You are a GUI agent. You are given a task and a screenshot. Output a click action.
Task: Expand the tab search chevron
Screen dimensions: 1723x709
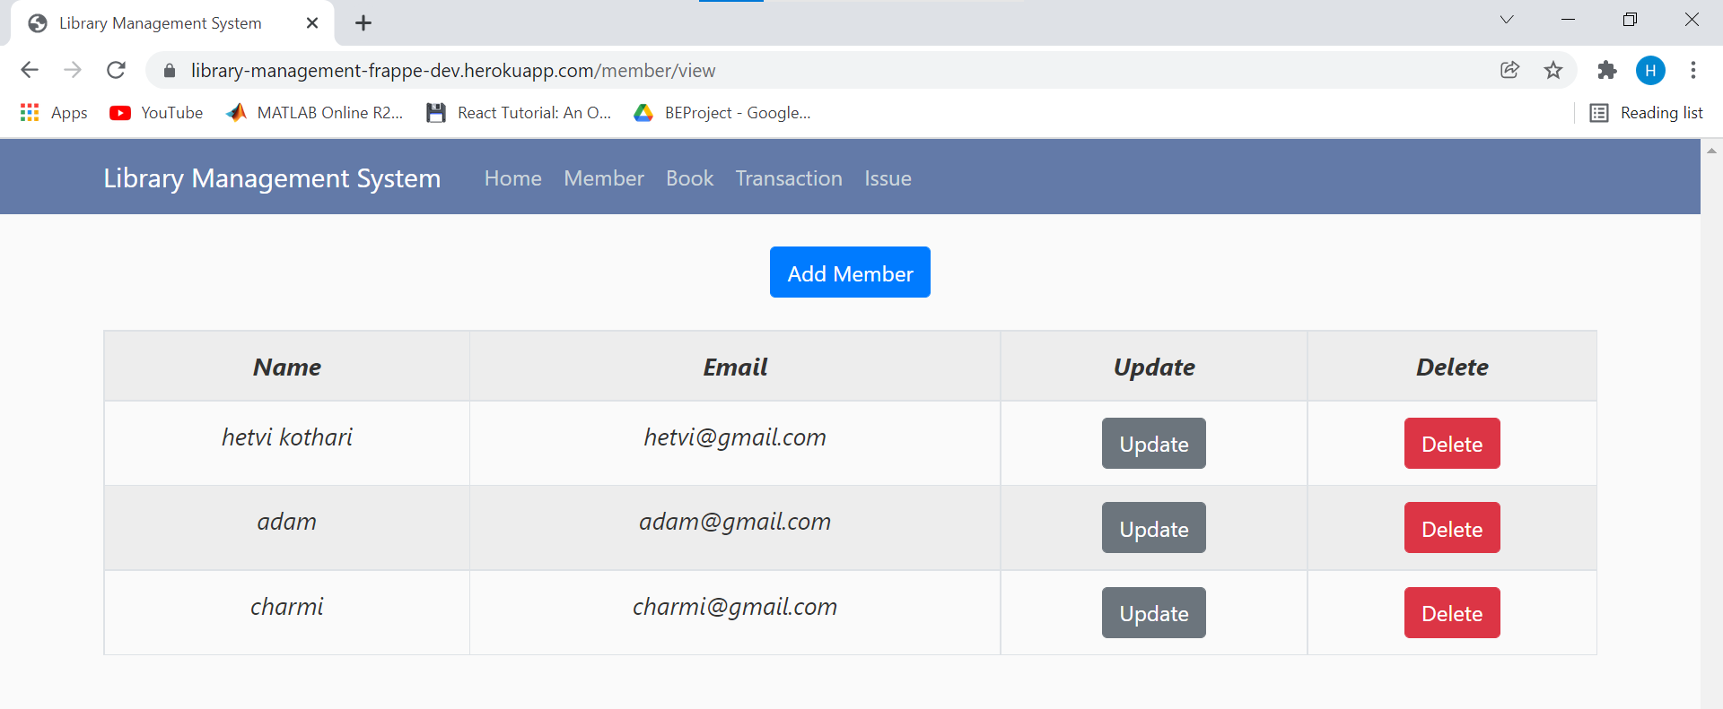[x=1507, y=20]
